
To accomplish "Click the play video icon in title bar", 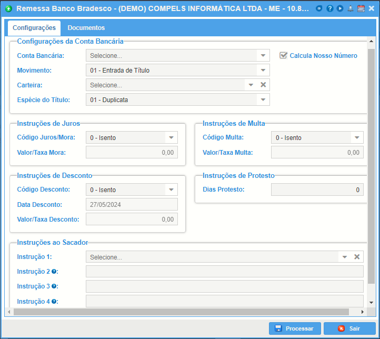I will pos(340,8).
